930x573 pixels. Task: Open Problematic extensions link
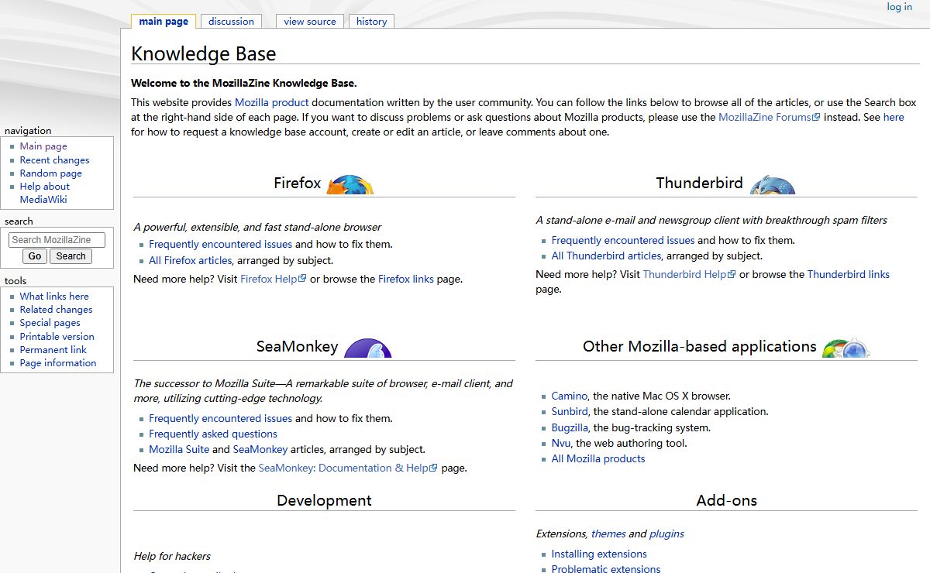pyautogui.click(x=606, y=569)
